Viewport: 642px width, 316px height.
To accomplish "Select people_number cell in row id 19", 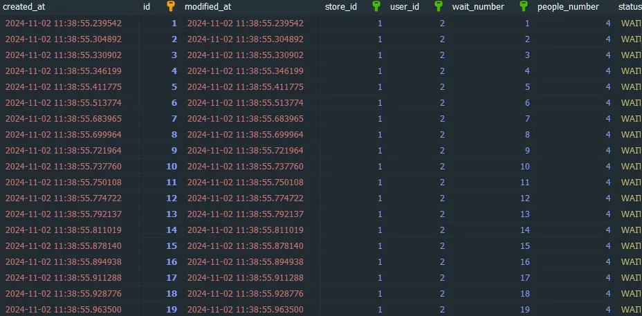I will 608,310.
